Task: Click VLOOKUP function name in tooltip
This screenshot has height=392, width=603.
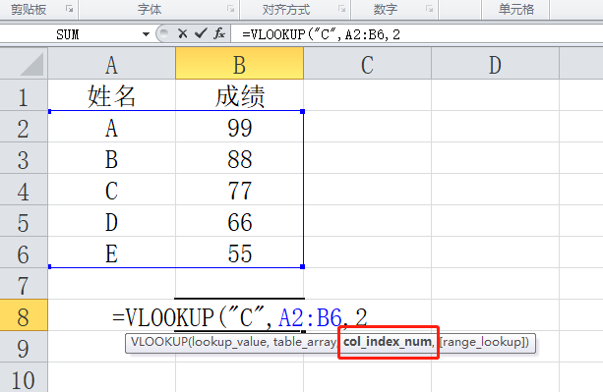Action: coord(158,342)
